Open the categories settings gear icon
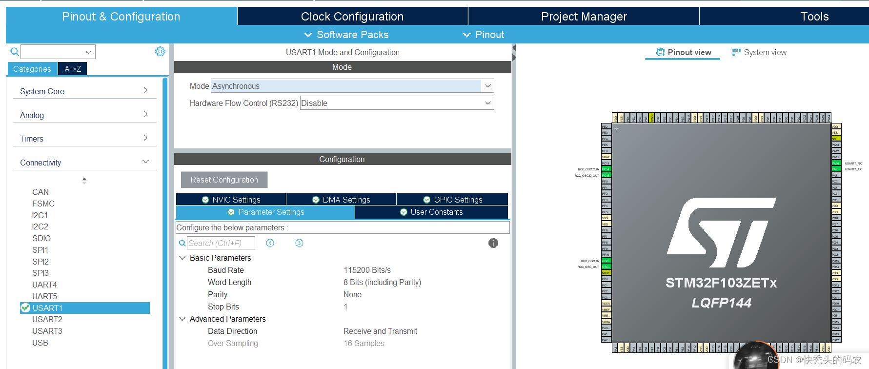Viewport: 869px width, 369px height. click(160, 51)
